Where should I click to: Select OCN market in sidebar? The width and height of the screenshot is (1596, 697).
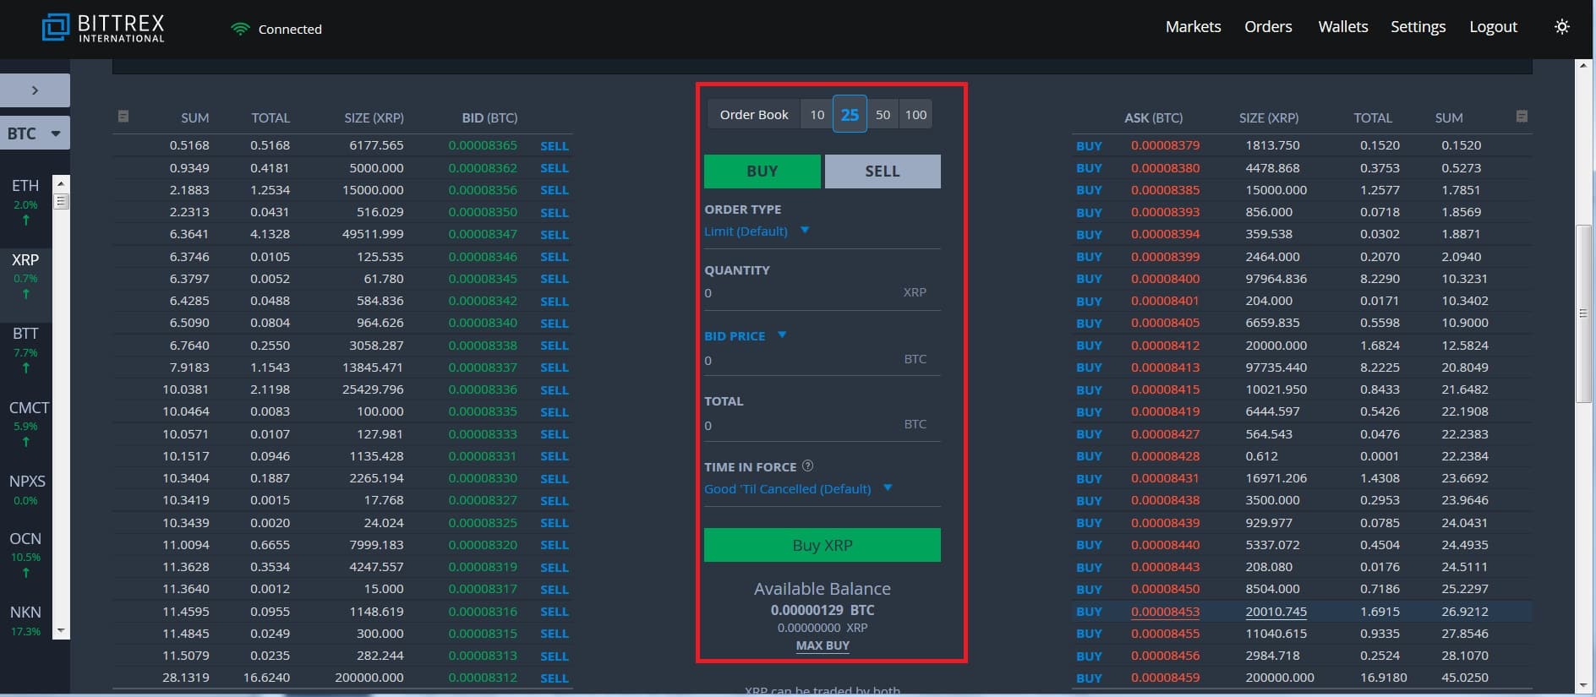25,554
